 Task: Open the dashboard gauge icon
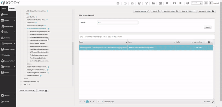(125, 3)
